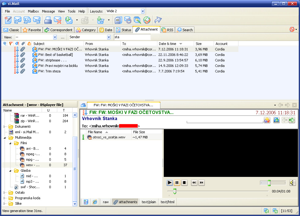Open the Send and receive dropdown arrow
This screenshot has height=216, width=300.
click(x=109, y=20)
